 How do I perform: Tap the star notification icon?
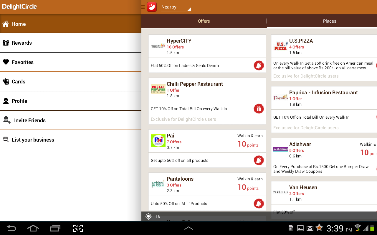click(x=319, y=228)
